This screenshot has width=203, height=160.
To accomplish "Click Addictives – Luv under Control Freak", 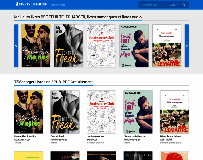I will (x=59, y=139).
